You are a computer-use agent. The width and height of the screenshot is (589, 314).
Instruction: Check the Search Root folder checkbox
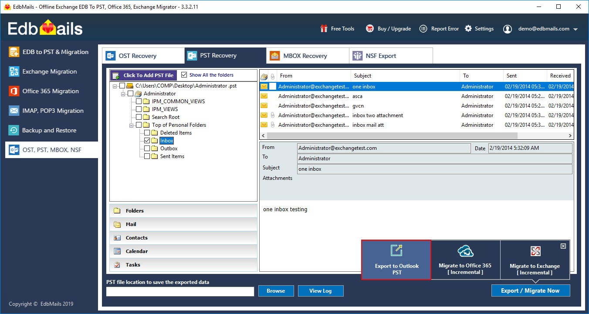click(139, 117)
